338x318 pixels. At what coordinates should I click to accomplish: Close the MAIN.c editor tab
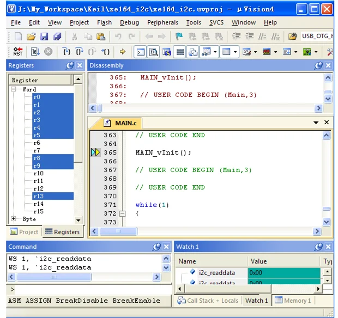[327, 123]
